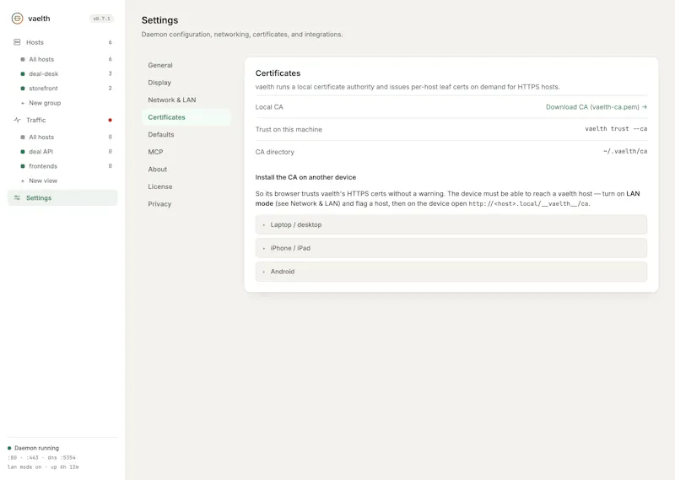Create a New view under Traffic
The image size is (675, 480).
tap(62, 181)
